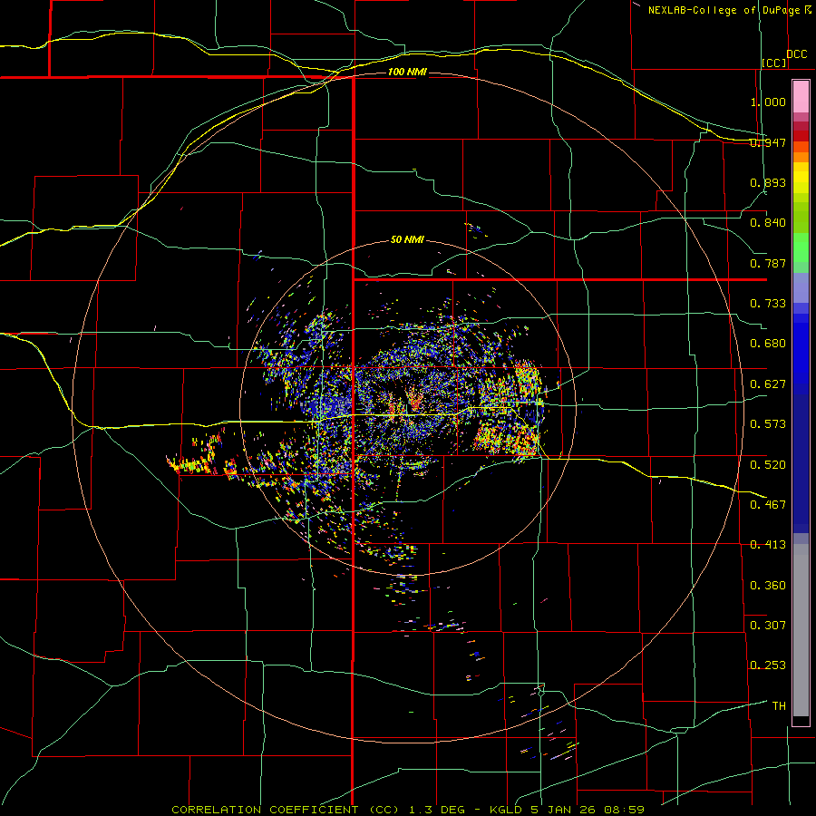The height and width of the screenshot is (816, 816).
Task: Select the 0.307 legend value
Action: tap(768, 625)
